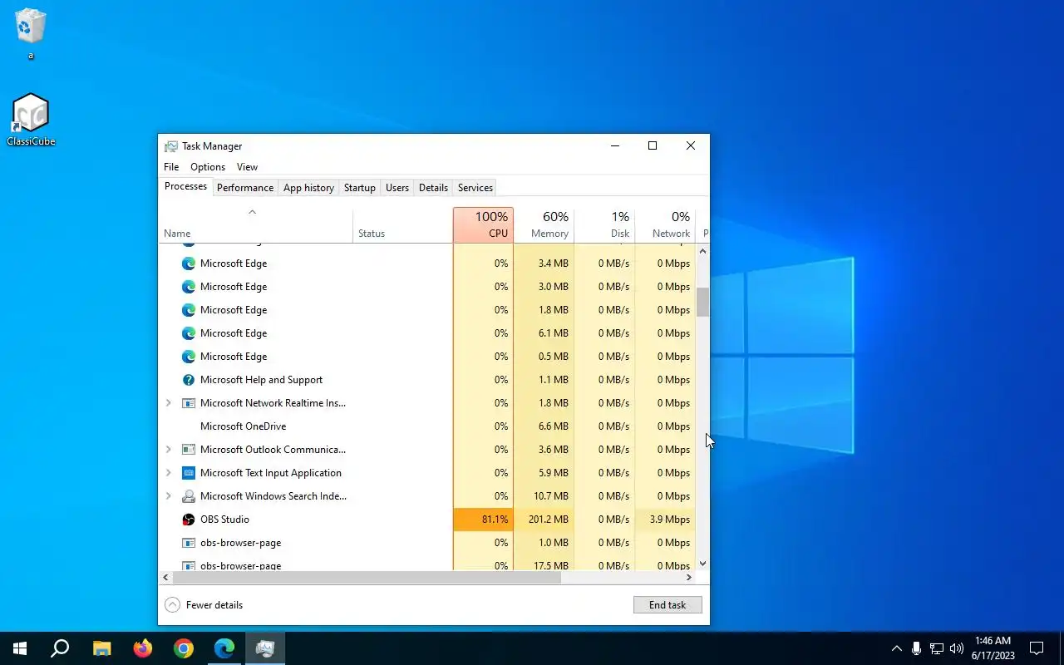Click the Edge icon on the 3.4 MB row

[x=189, y=264]
